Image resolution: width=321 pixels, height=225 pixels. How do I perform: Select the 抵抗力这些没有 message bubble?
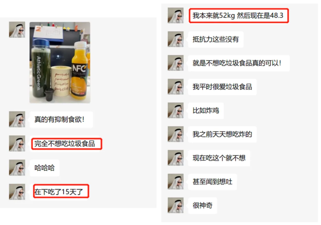click(216, 39)
